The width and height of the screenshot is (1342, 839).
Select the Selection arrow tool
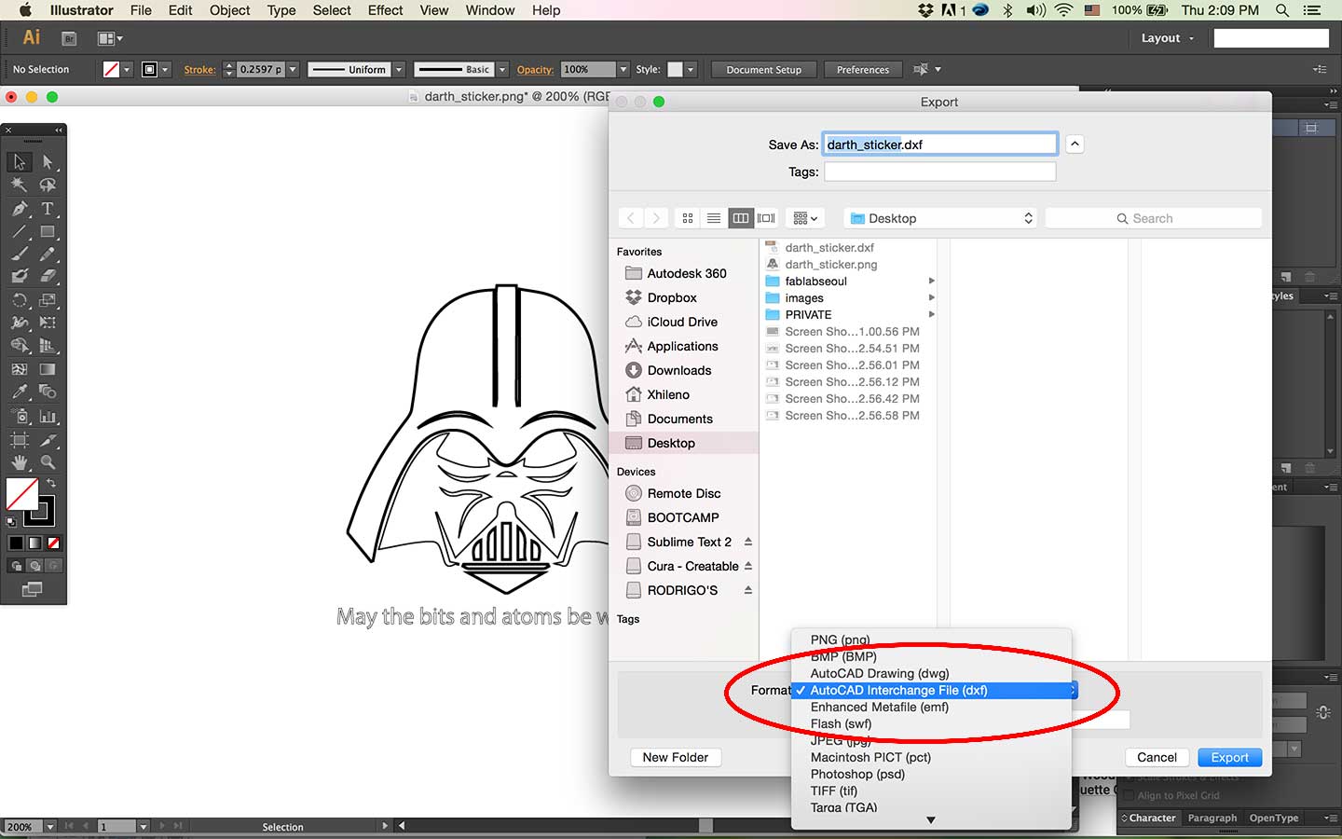coord(19,162)
